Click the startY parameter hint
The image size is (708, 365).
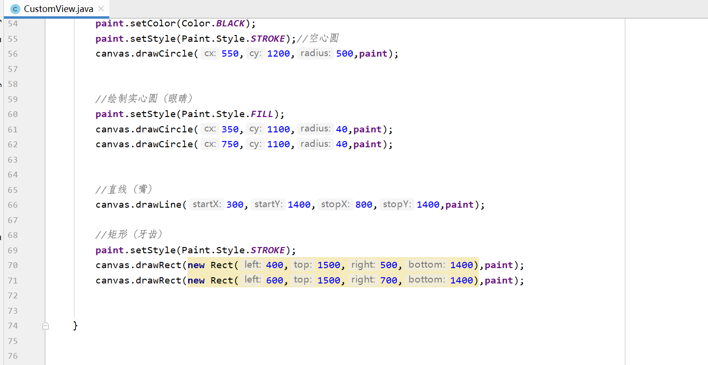click(x=268, y=205)
